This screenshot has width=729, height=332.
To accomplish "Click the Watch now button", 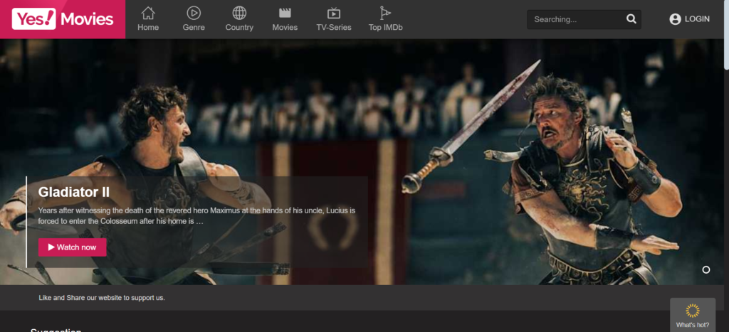I will click(72, 247).
